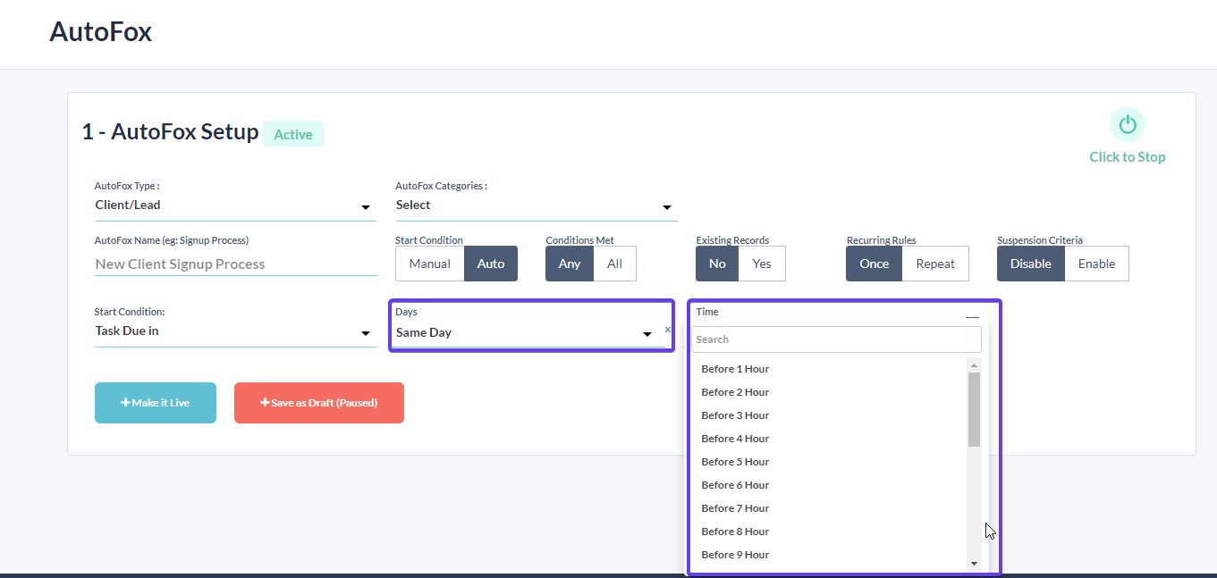Select Before 3 Hour from the Time list
Image resolution: width=1217 pixels, height=578 pixels.
click(x=735, y=415)
